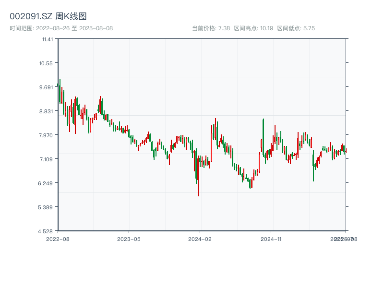This screenshot has height=288, width=384.
Task: Click the 11.41 y-axis price label
Action: [x=47, y=39]
